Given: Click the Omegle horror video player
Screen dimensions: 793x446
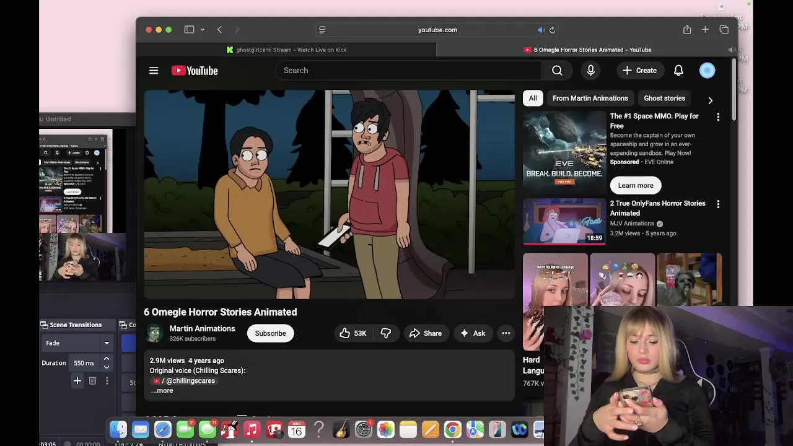Looking at the screenshot, I should 329,195.
